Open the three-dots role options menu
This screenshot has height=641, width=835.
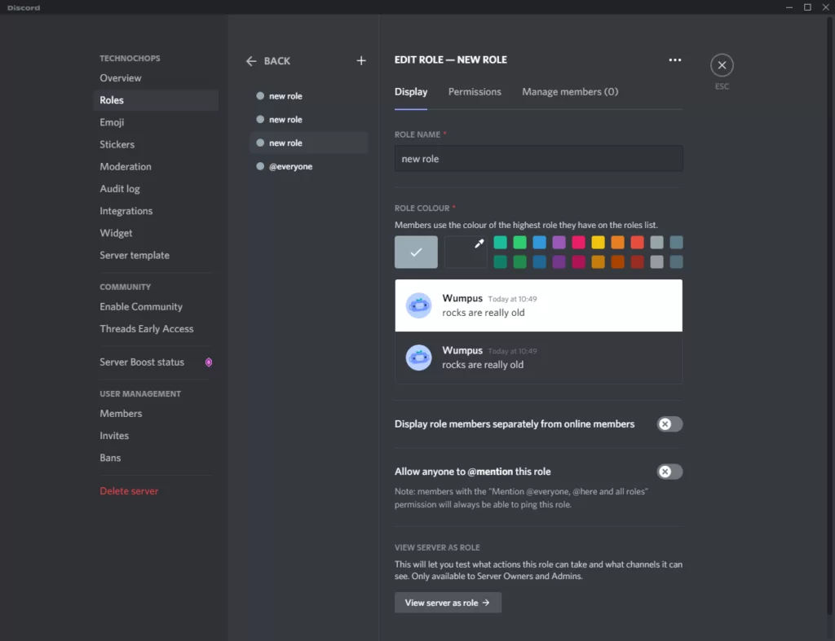tap(674, 60)
